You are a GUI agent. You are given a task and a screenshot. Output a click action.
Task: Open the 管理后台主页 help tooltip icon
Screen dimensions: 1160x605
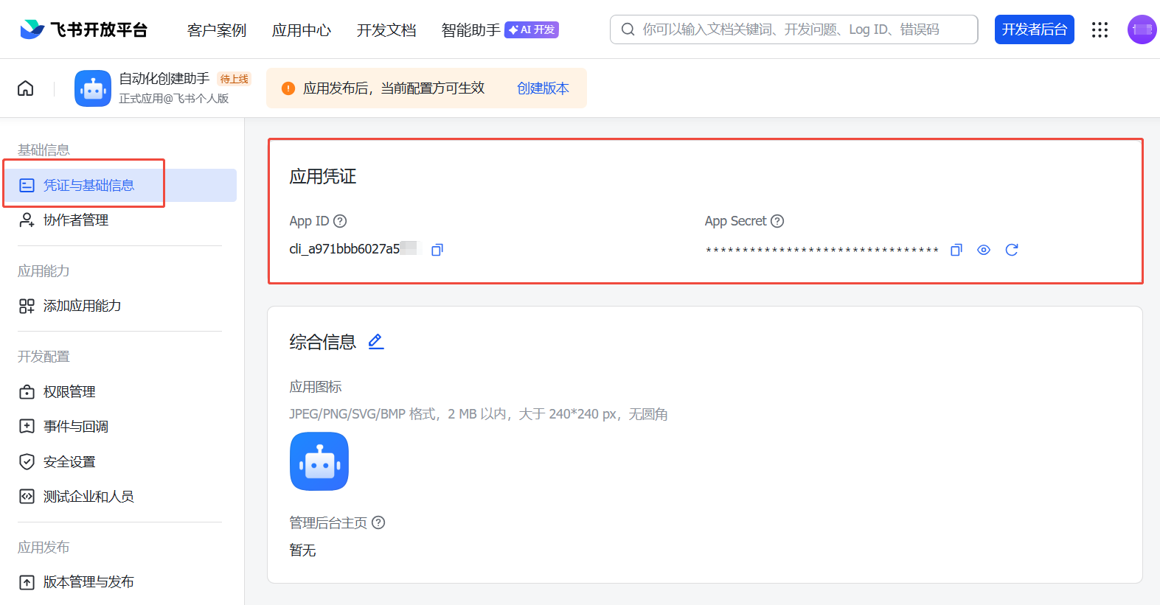378,522
